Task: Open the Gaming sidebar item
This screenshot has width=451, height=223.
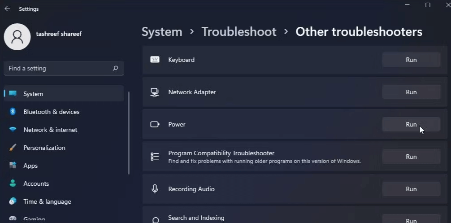Action: pyautogui.click(x=34, y=219)
